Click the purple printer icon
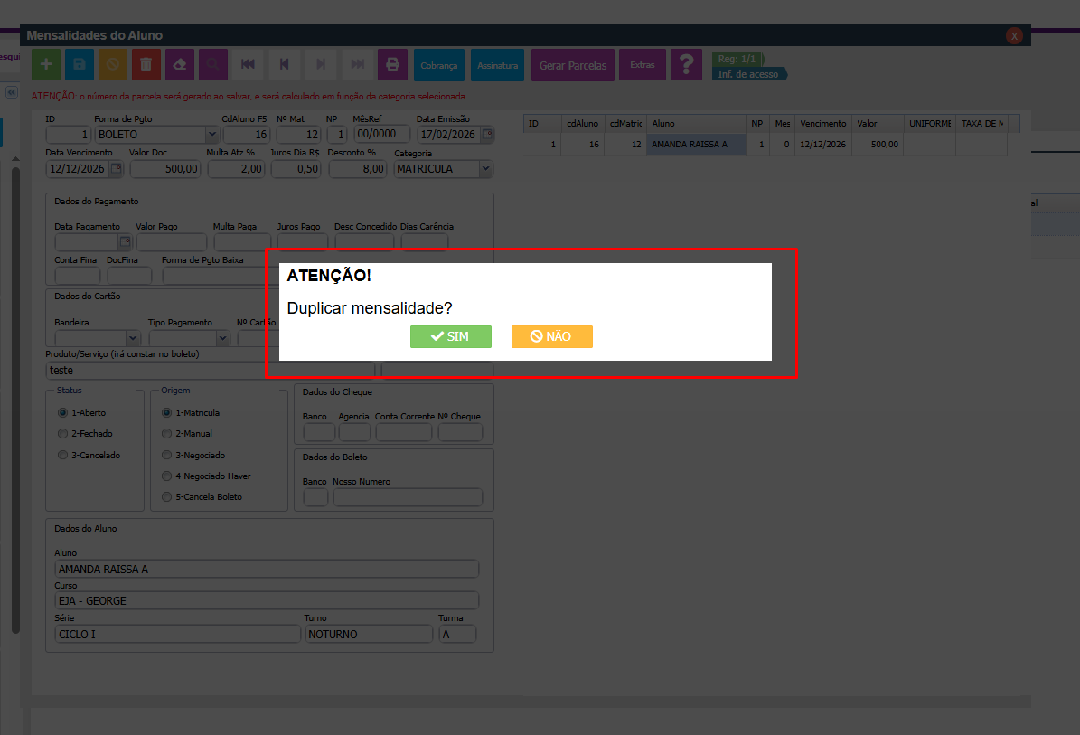The height and width of the screenshot is (735, 1080). (x=392, y=65)
